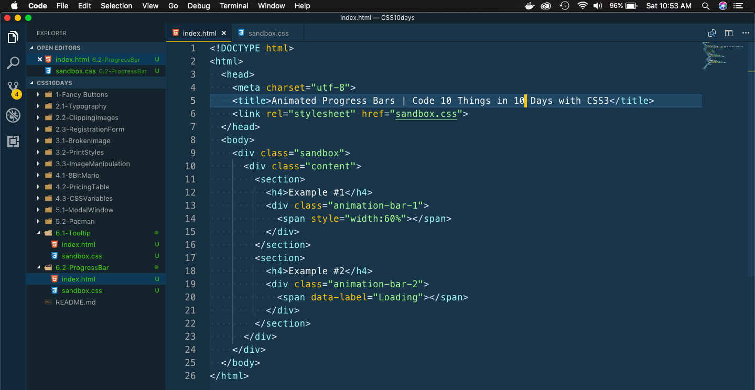Open the Extensions view in activity bar

click(13, 141)
